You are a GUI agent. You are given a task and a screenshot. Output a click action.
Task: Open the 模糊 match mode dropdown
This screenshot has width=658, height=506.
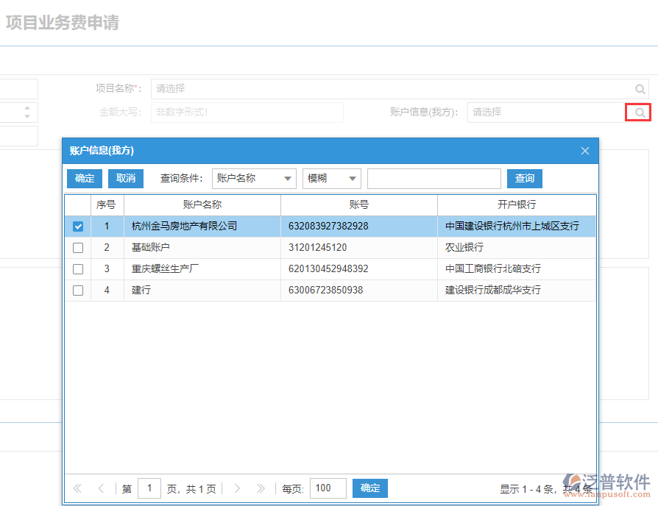(x=331, y=178)
